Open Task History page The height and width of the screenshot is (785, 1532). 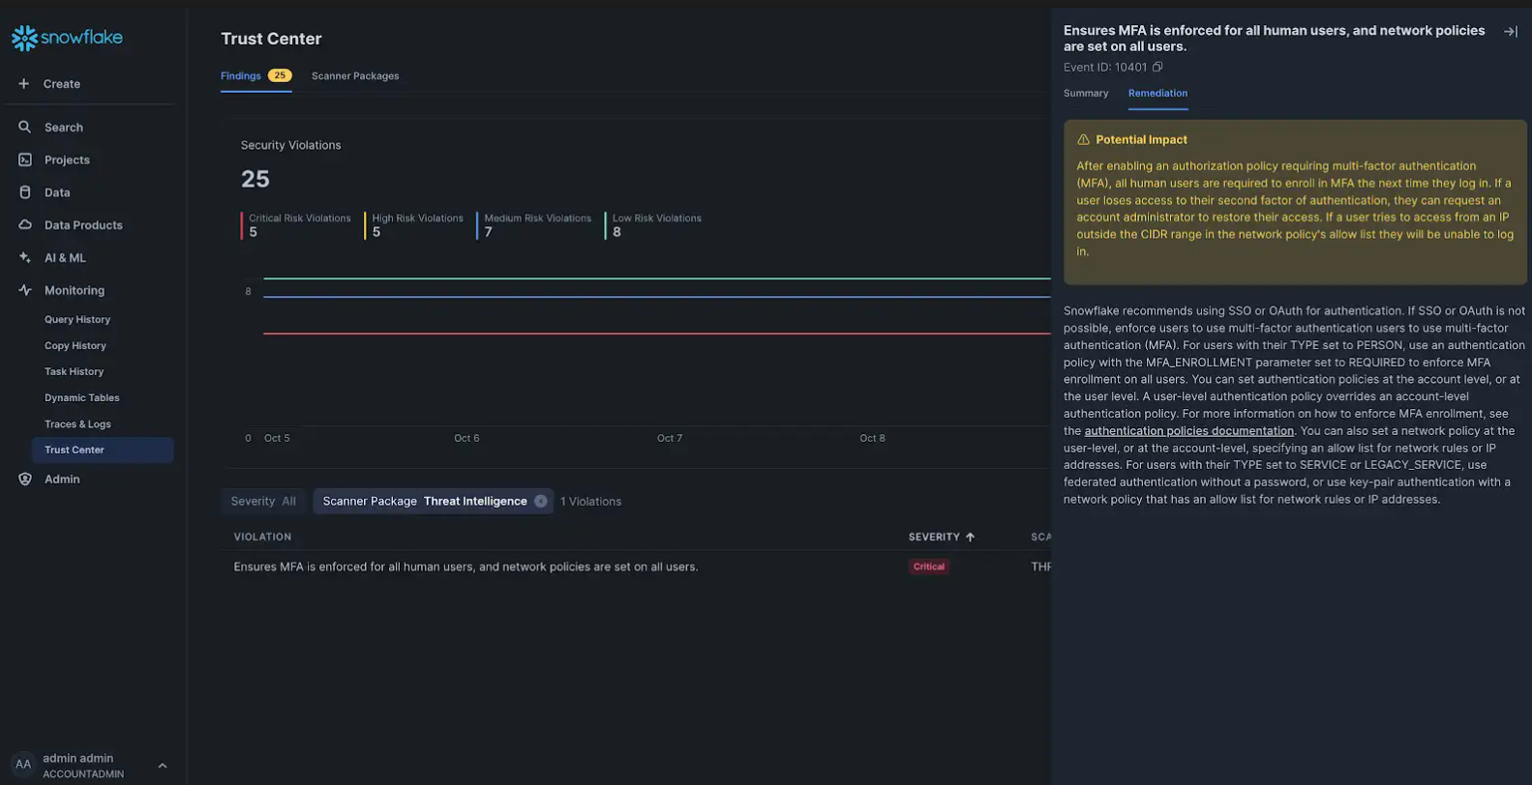[74, 371]
